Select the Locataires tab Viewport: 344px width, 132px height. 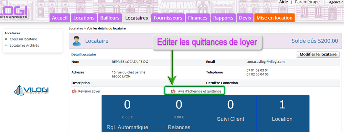[x=137, y=18]
